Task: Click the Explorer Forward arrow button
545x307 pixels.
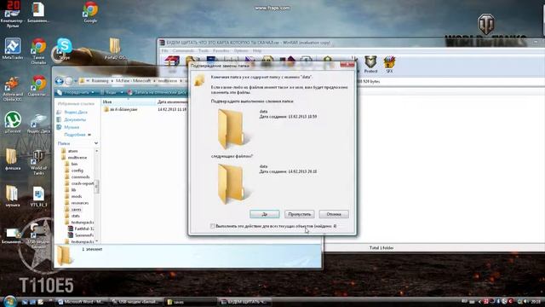Action: pyautogui.click(x=69, y=81)
